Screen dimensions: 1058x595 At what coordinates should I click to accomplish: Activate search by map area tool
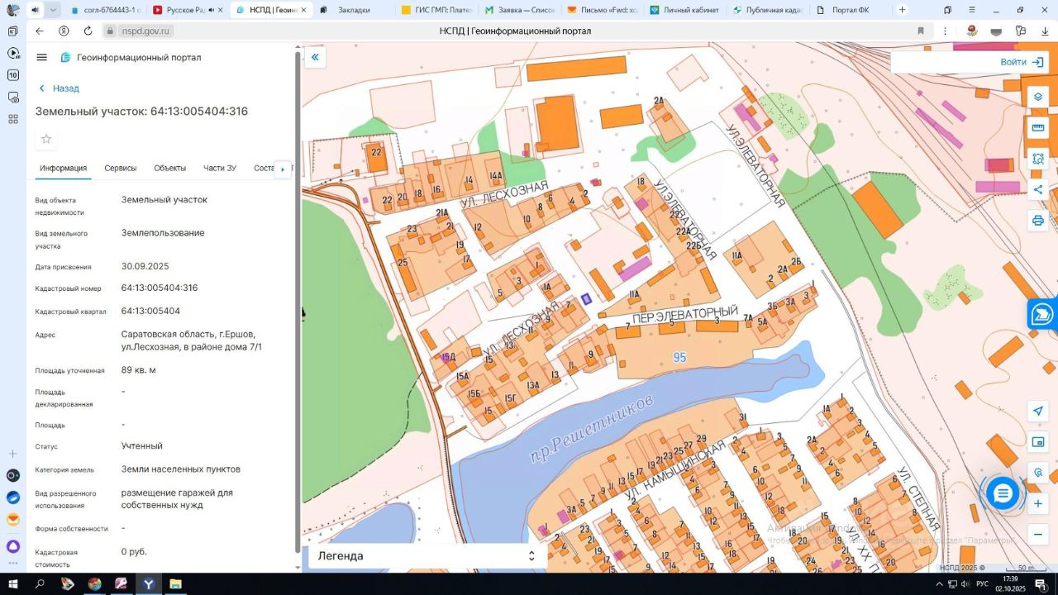point(1038,159)
